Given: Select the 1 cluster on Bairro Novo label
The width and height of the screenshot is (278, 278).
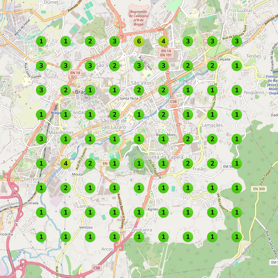Looking at the screenshot, I should point(163,139).
